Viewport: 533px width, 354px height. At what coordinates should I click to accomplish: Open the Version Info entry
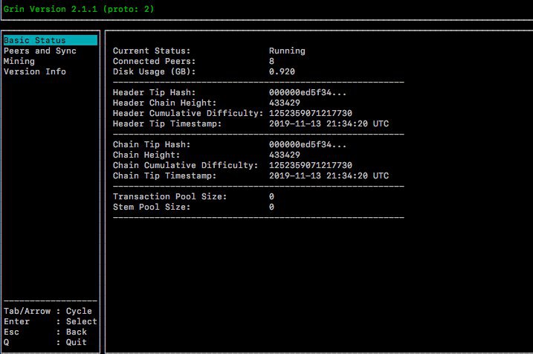pos(35,71)
